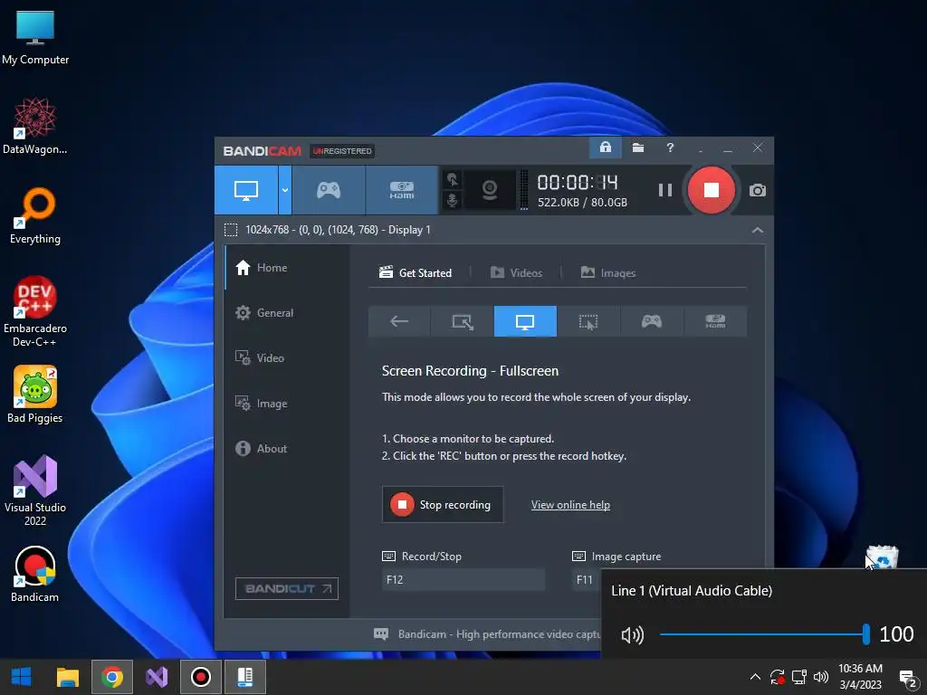The image size is (927, 695).
Task: Select Game Recording mode in top toolbar
Action: point(329,190)
